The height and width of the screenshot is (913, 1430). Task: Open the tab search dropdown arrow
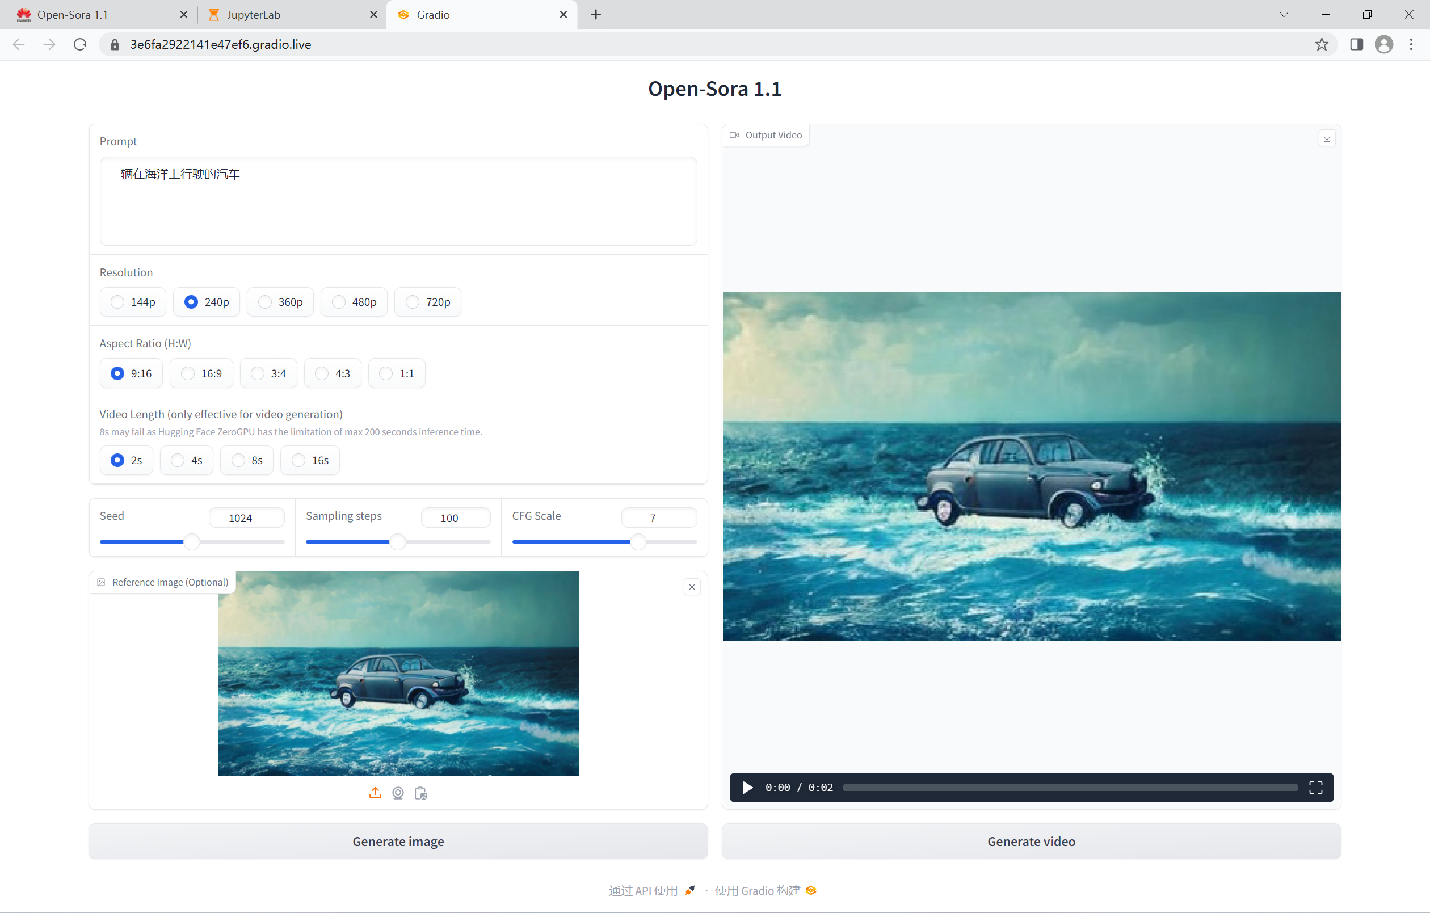pos(1284,14)
